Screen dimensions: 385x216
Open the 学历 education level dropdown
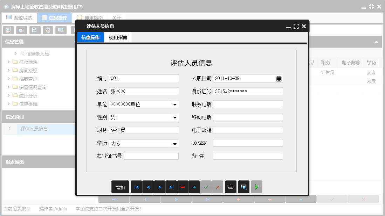coord(176,143)
